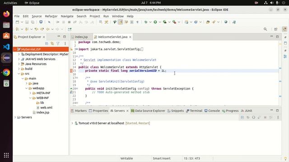The height and width of the screenshot is (162, 289).
Task: Expand the Deployment Descriptor node
Action: 19,54
